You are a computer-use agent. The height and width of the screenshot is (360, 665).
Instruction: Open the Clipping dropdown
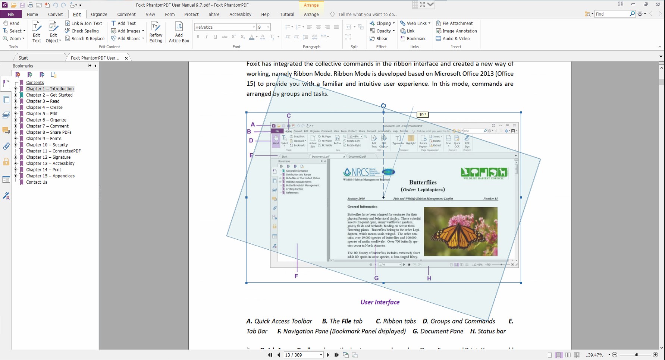click(393, 23)
